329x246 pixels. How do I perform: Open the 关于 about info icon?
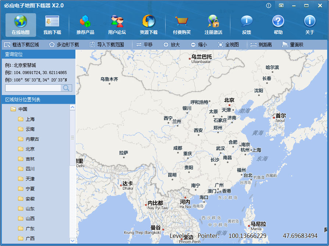310,25
